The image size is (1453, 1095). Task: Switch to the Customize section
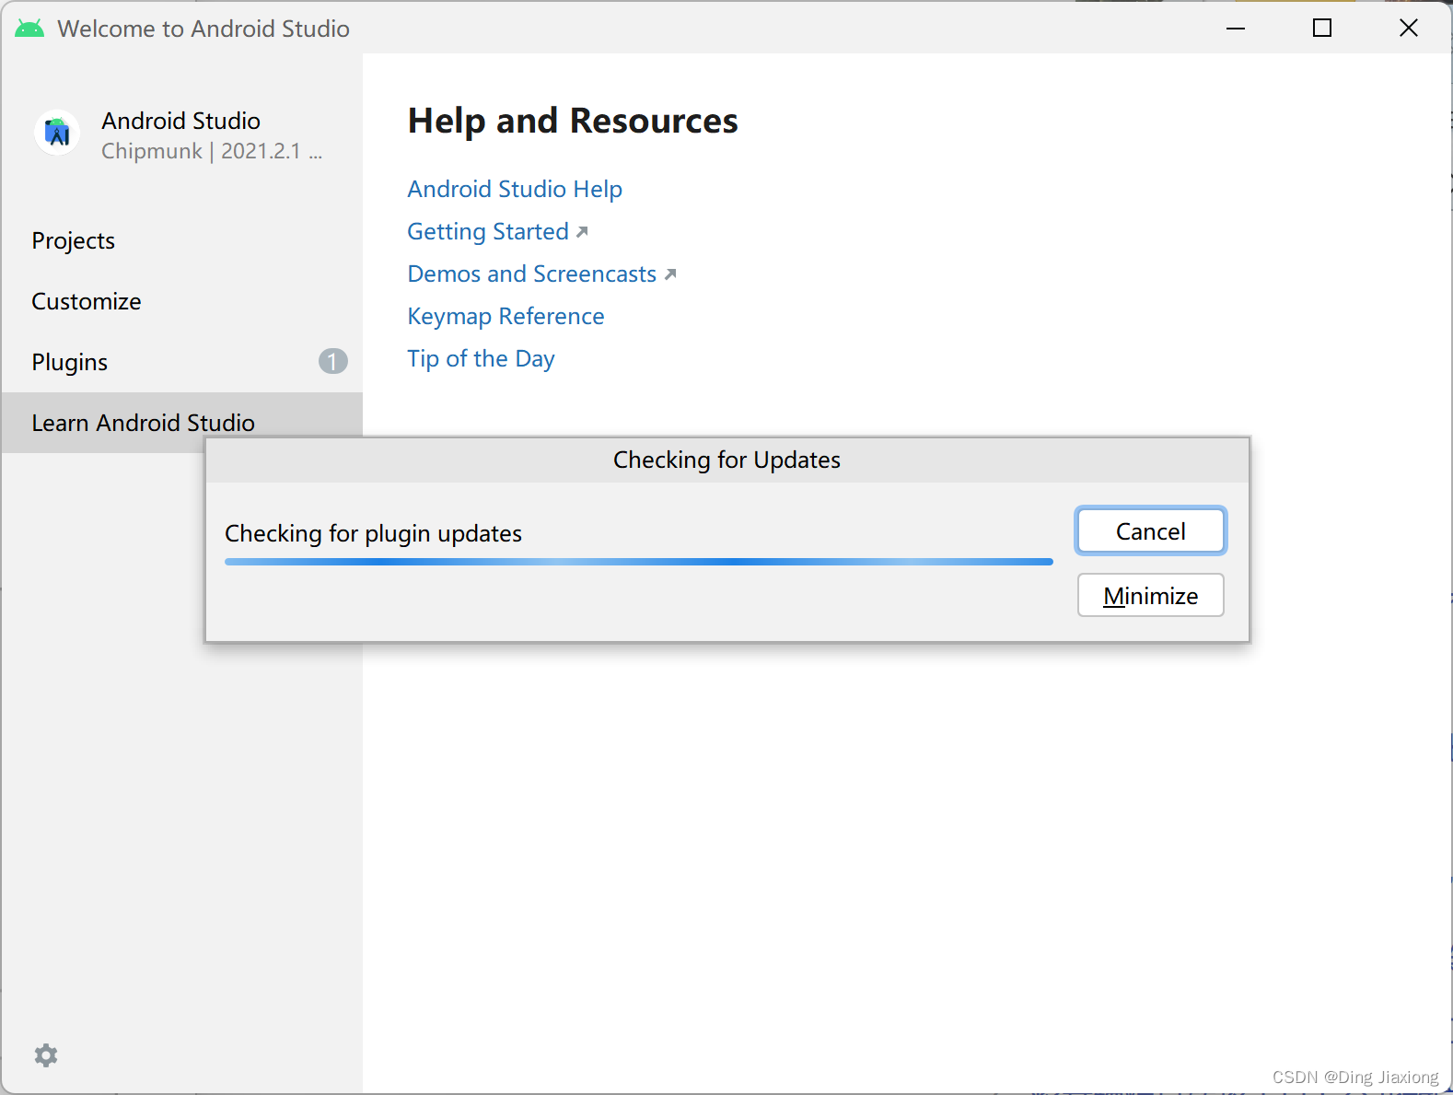pyautogui.click(x=182, y=301)
